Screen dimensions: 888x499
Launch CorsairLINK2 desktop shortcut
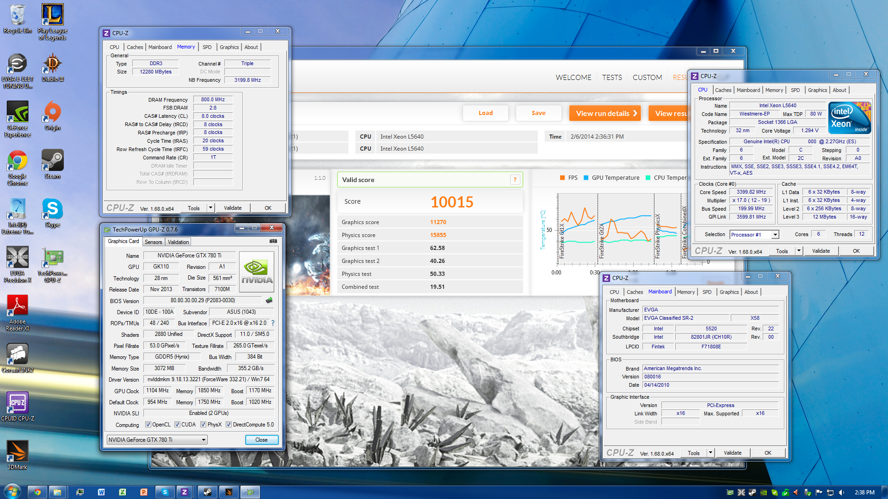pyautogui.click(x=18, y=358)
